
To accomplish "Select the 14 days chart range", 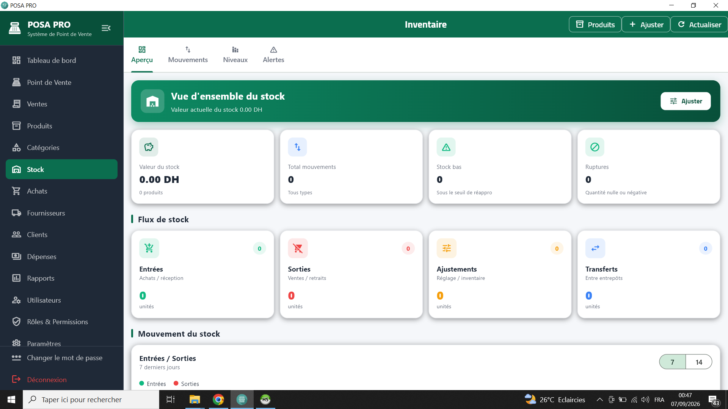I will (x=699, y=362).
